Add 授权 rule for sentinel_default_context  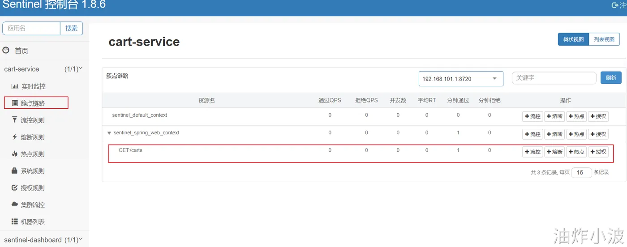click(x=598, y=116)
